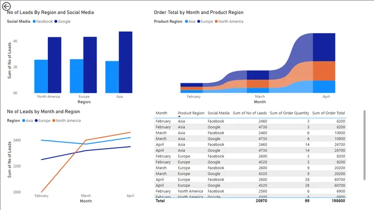Click February axis label in line chart
Image resolution: width=374 pixels, height=210 pixels.
click(x=41, y=196)
